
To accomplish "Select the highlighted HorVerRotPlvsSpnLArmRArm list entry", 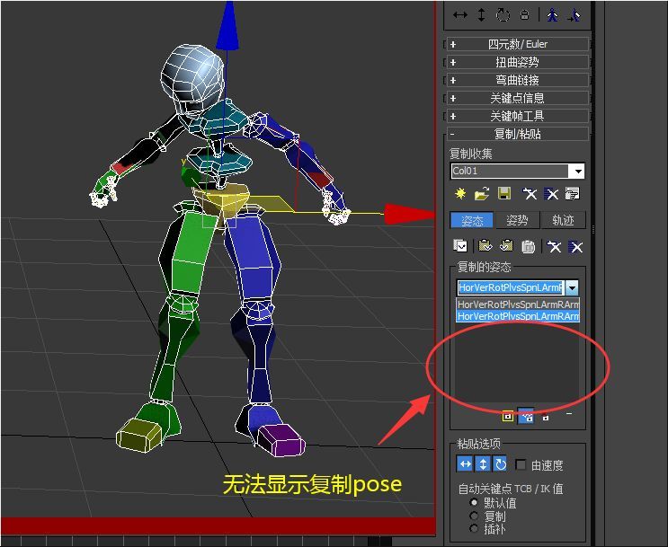I will 518,316.
